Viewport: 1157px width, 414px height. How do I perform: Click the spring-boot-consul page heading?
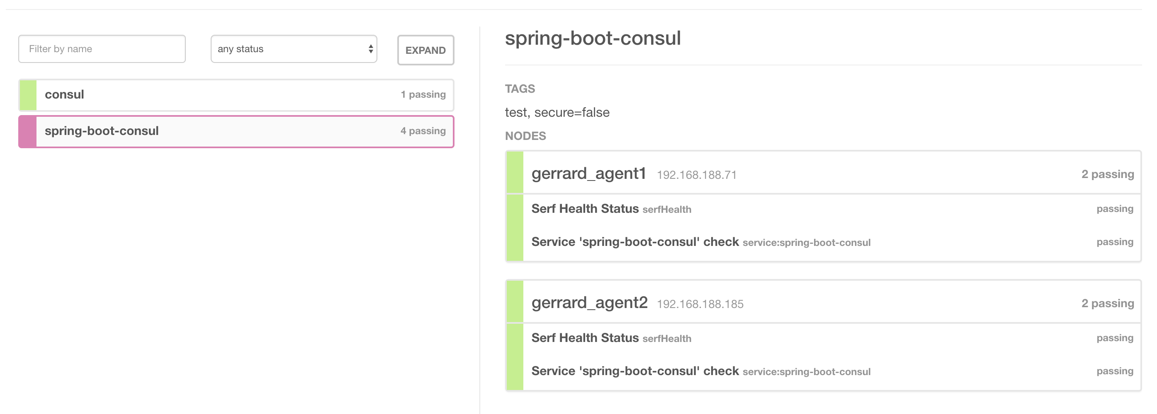click(593, 39)
